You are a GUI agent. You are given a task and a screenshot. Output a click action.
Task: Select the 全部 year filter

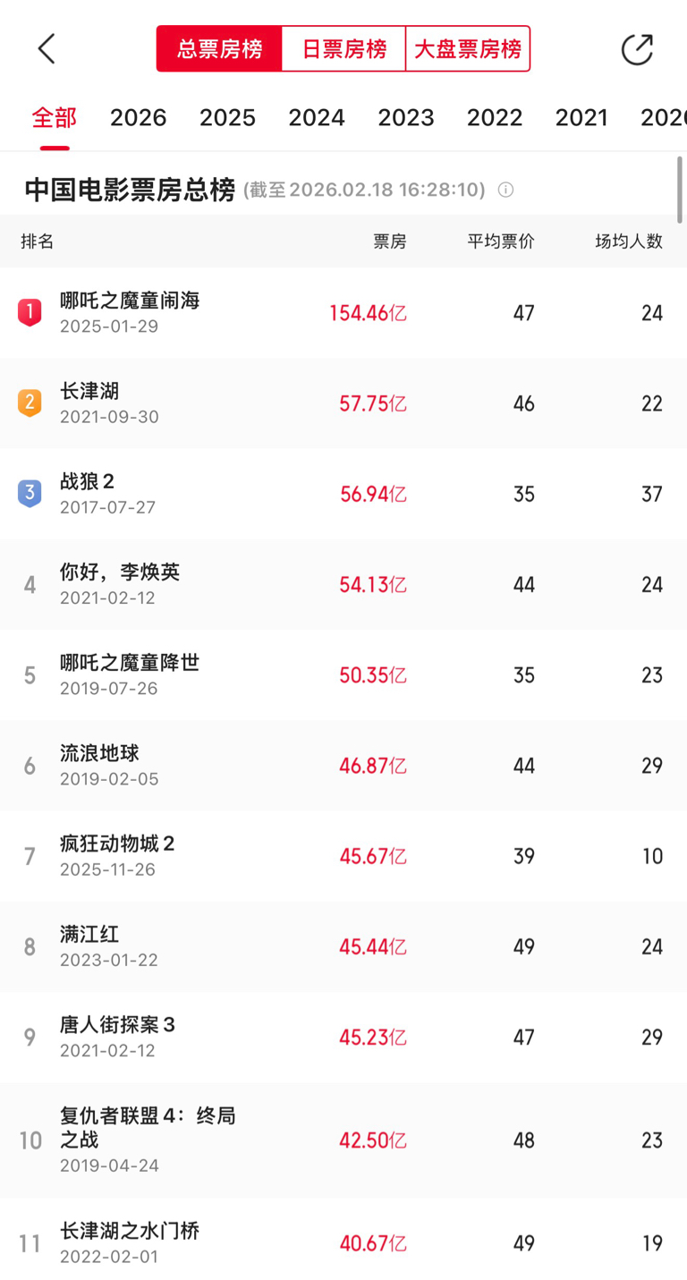(x=55, y=118)
